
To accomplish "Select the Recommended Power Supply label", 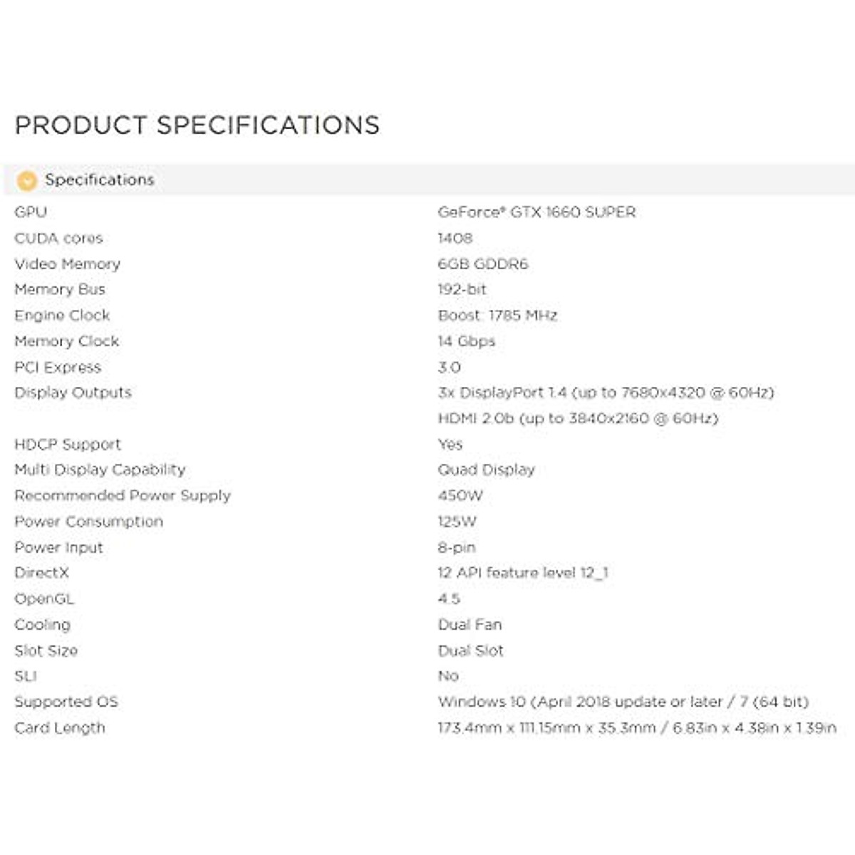I will coord(123,496).
